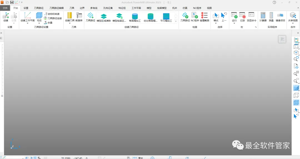Click the refresh view page icon
The height and width of the screenshot is (159, 300).
coord(296,66)
